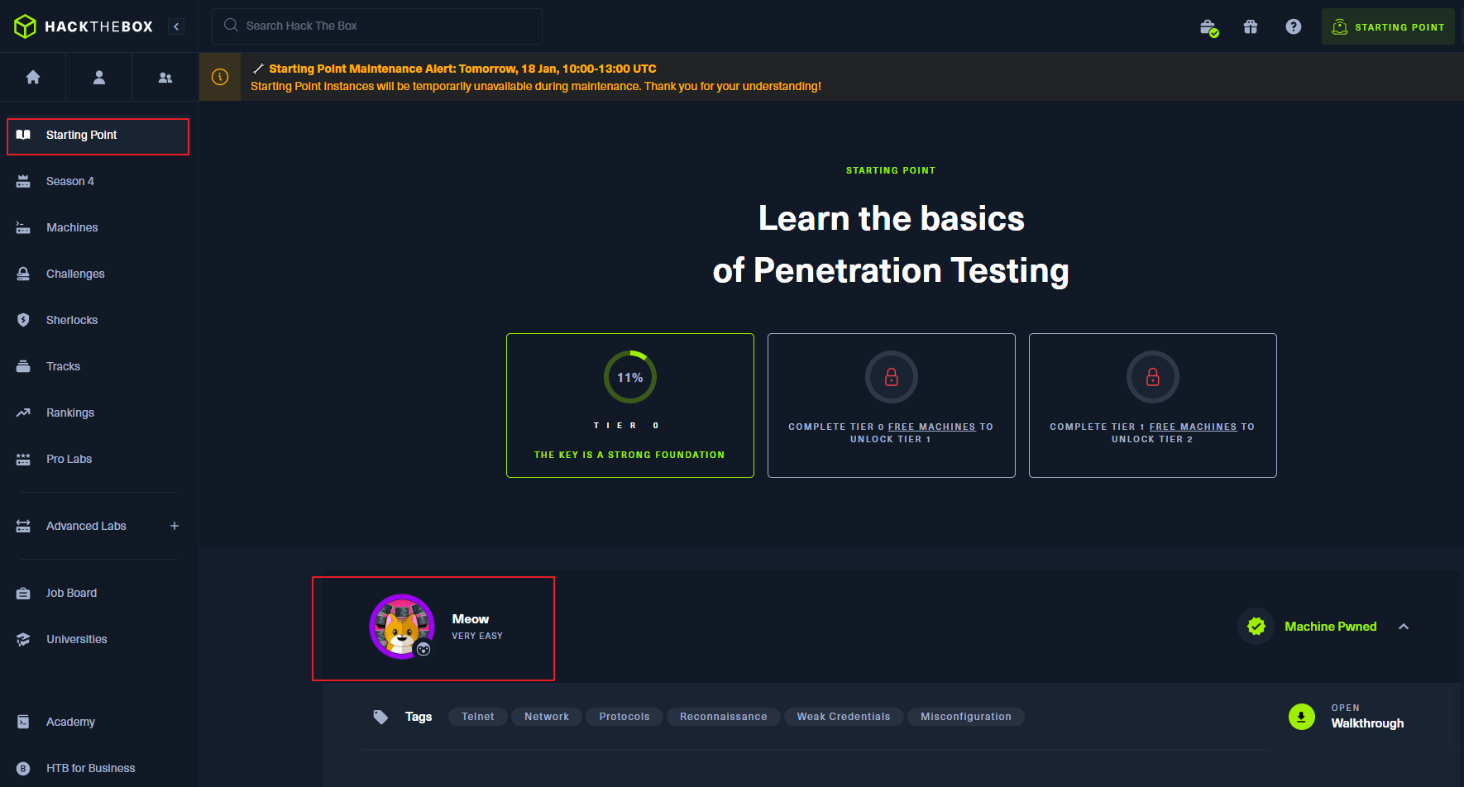Screen dimensions: 1464x787
Task: Follow FREE MACHINES link for Tier 2
Action: click(x=1194, y=427)
